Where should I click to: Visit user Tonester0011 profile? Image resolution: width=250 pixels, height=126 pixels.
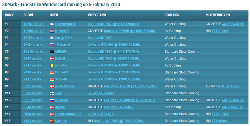pyautogui.click(x=65, y=24)
